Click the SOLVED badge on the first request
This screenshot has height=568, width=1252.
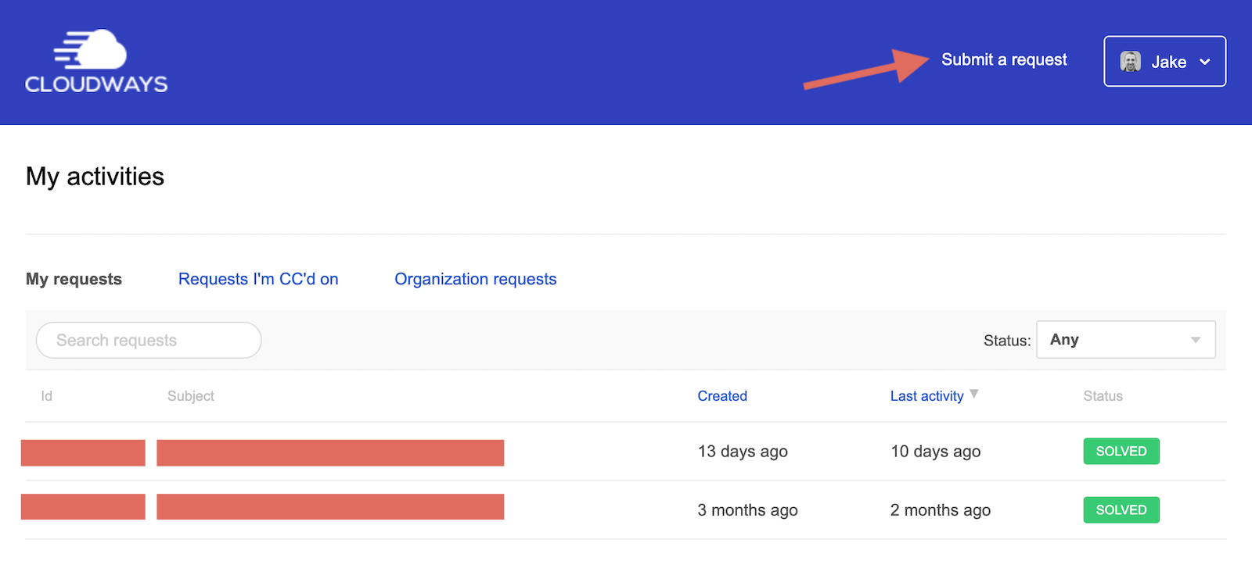[1121, 452]
